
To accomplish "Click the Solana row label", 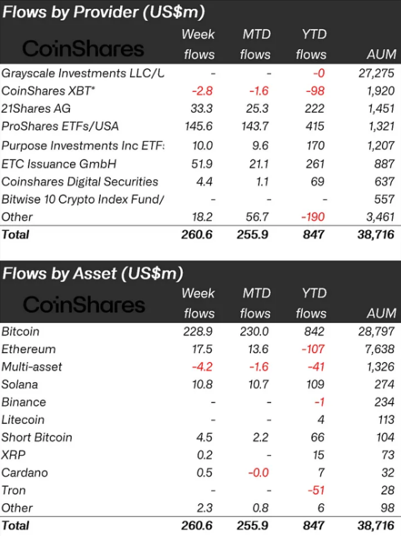I will click(x=20, y=385).
